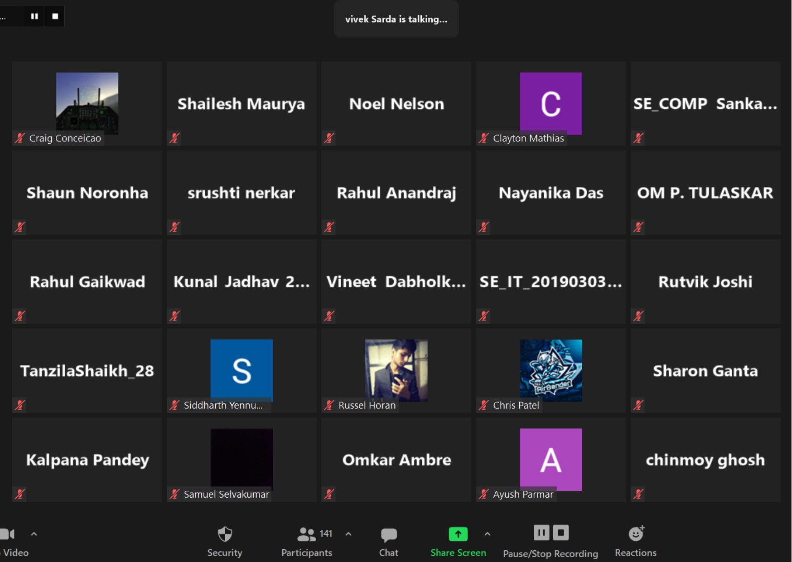Expand the Participants options arrow
Screen dimensions: 792x562
[x=348, y=534]
